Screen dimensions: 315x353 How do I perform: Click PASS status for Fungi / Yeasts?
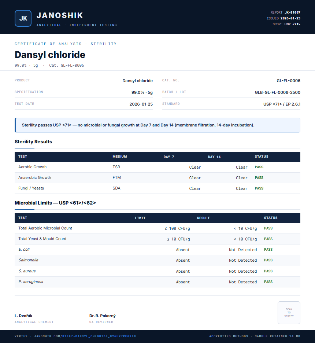point(259,188)
